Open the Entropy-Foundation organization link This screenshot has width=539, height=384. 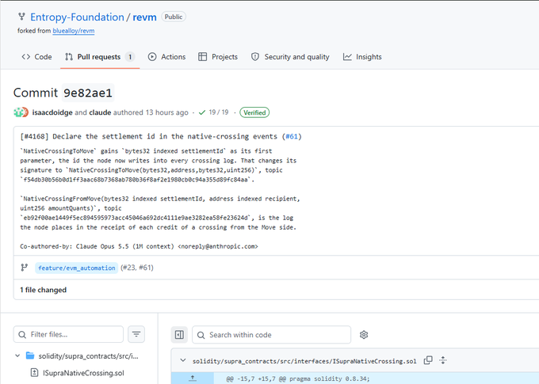pos(77,17)
